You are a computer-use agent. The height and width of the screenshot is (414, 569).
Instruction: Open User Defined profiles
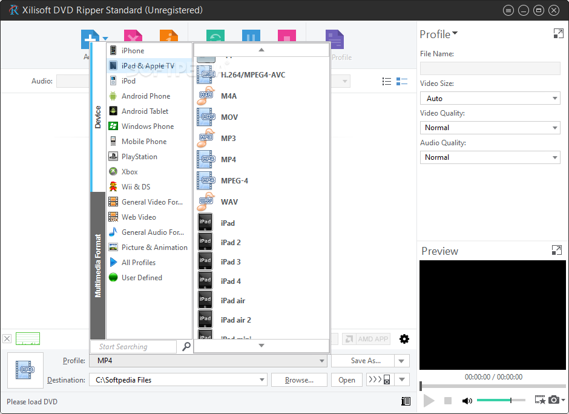pos(149,278)
